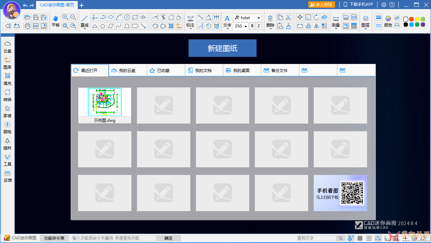Click the Save floppy disk icon
The image size is (431, 243).
(36, 17)
